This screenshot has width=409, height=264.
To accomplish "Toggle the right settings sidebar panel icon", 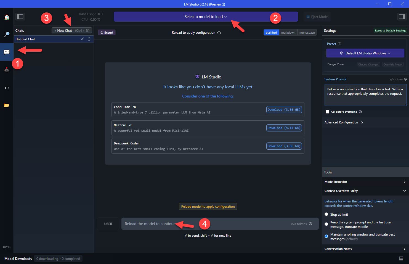I will click(x=402, y=17).
